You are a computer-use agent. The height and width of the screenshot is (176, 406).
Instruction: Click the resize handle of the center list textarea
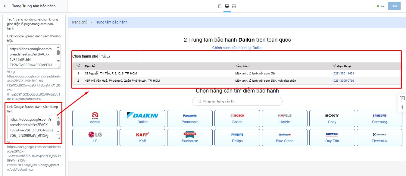[58, 137]
